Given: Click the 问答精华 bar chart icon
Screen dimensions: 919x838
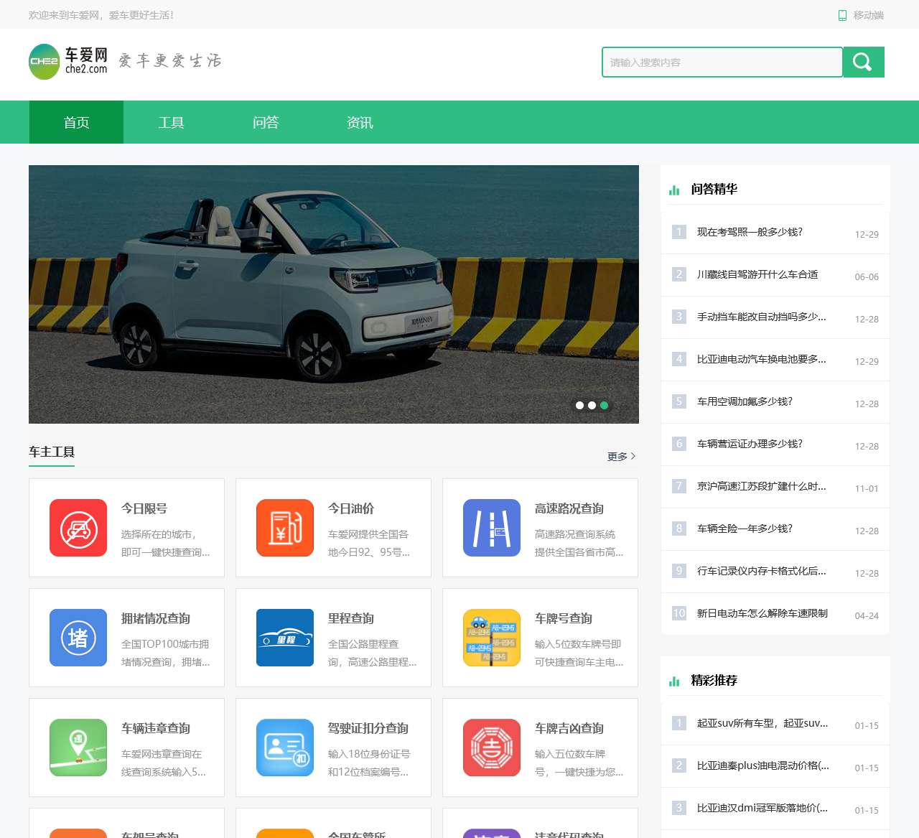Looking at the screenshot, I should point(674,190).
